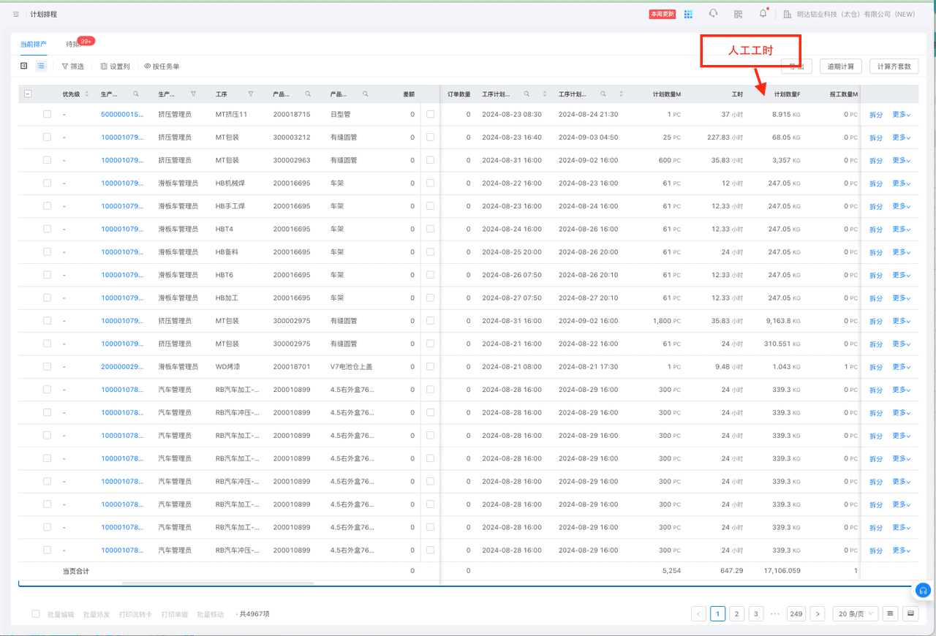Switch to the 待排 tab with 99+ badge

click(73, 45)
